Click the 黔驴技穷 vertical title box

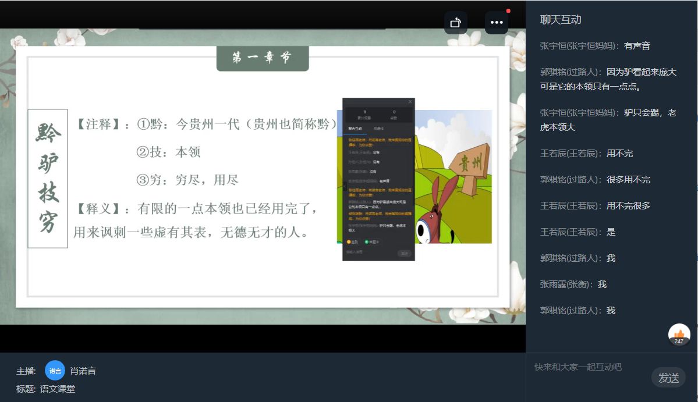(48, 178)
